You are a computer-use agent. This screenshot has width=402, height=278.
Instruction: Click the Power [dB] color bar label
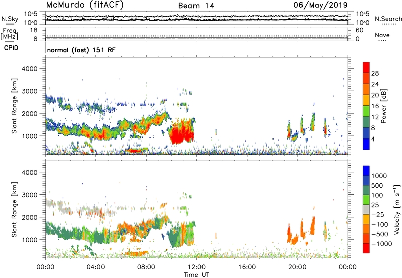click(383, 106)
